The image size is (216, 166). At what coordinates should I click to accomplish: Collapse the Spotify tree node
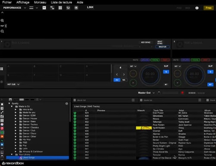click(x=10, y=103)
